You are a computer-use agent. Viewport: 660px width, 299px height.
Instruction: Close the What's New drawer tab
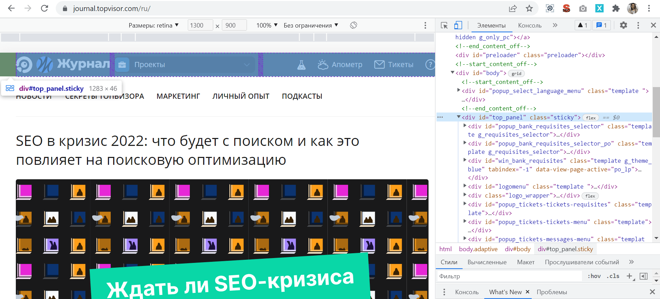527,292
